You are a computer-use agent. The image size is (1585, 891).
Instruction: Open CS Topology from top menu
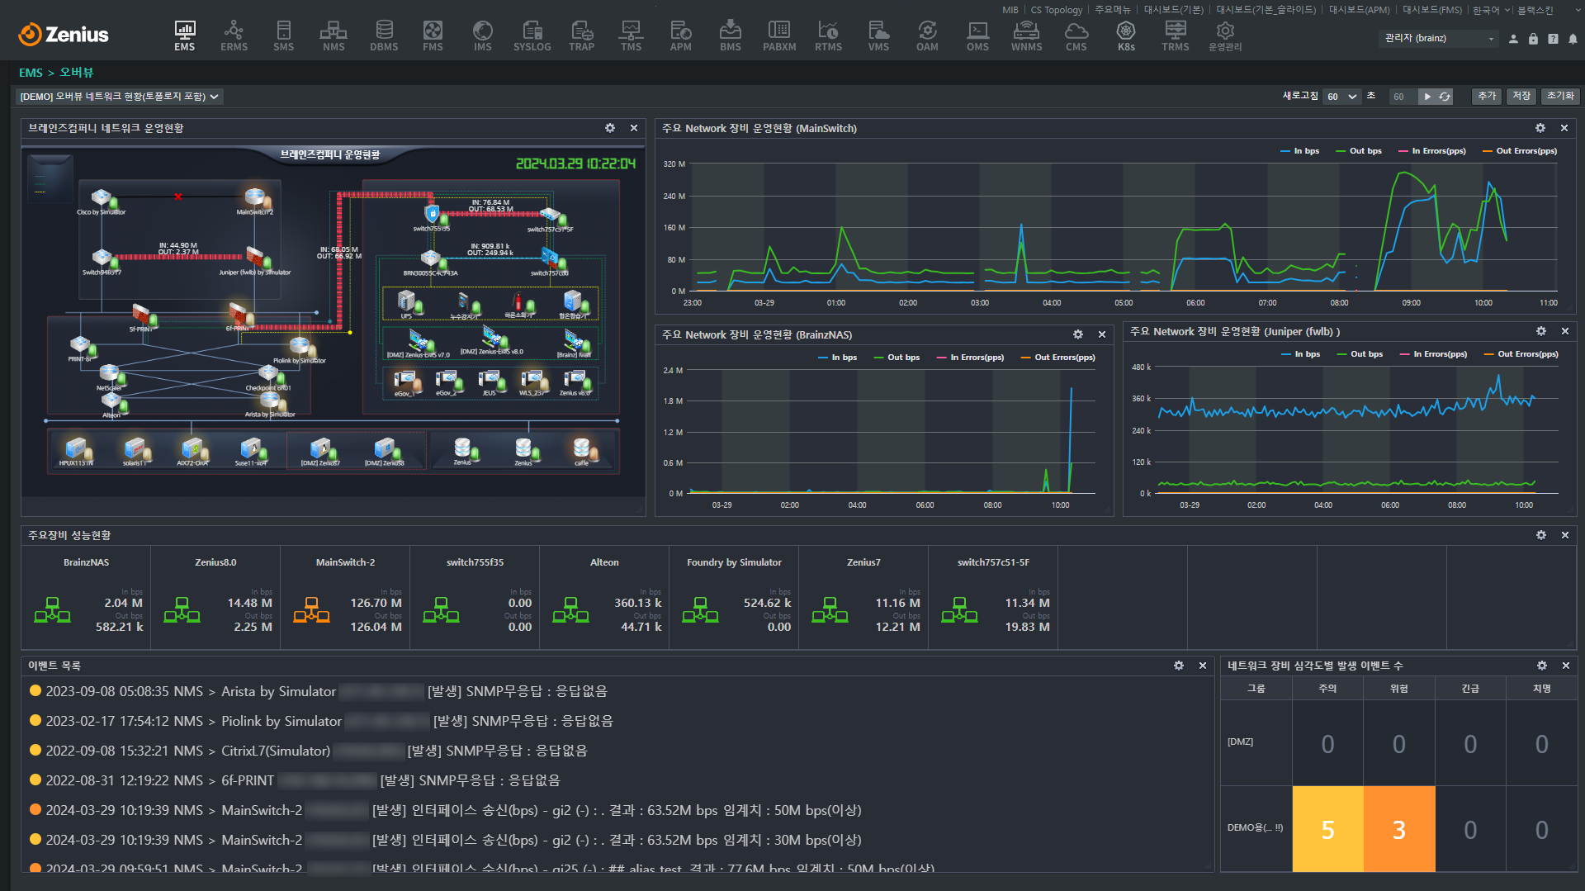pos(1056,10)
